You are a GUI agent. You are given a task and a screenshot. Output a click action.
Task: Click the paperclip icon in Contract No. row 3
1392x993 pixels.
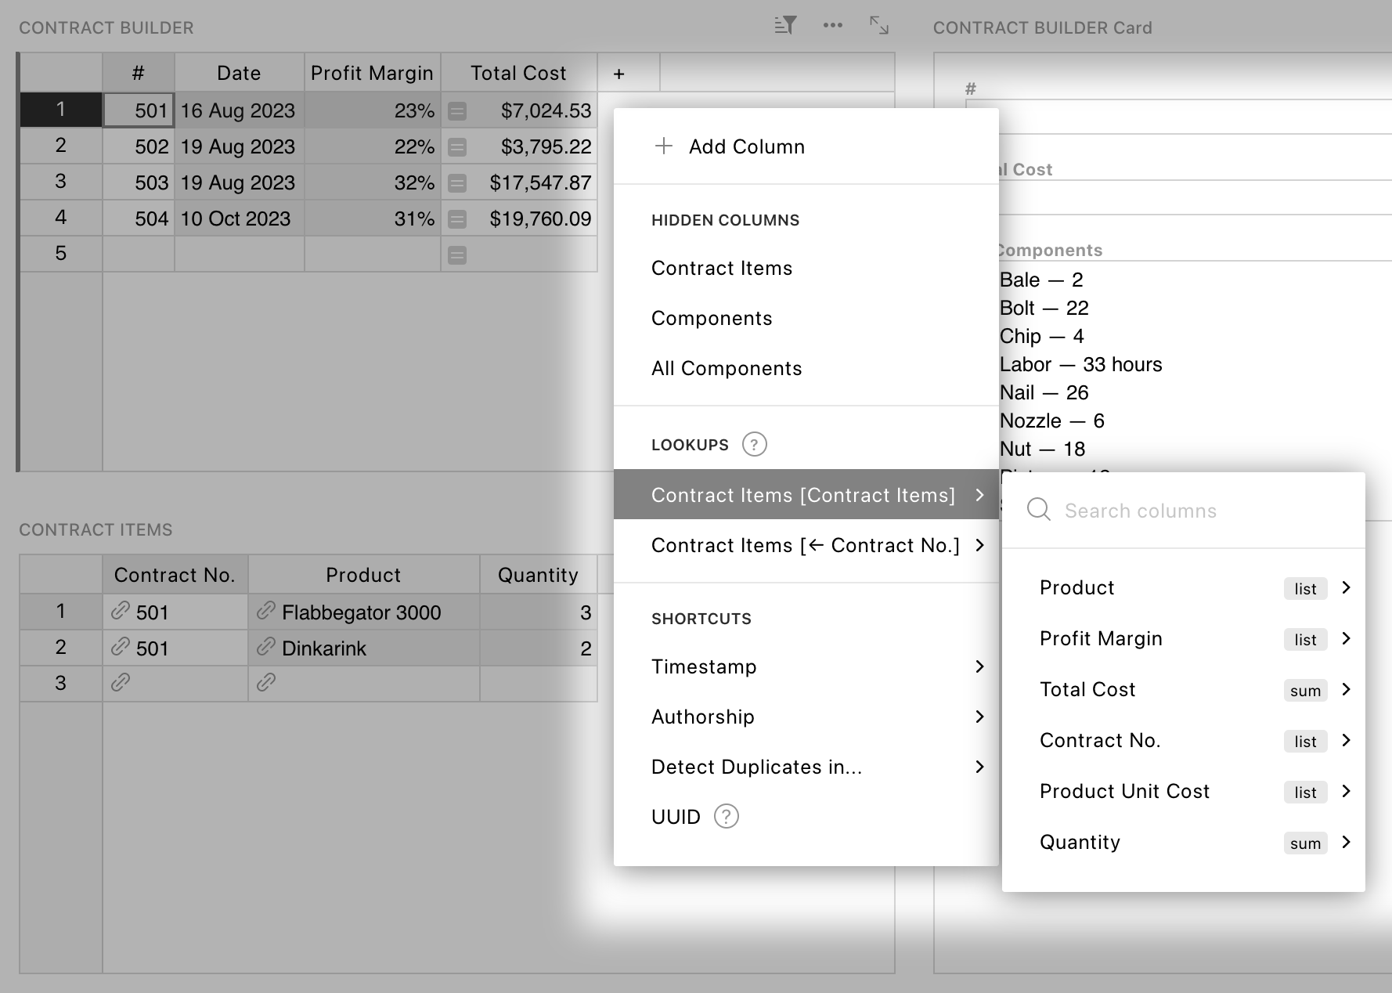point(121,682)
